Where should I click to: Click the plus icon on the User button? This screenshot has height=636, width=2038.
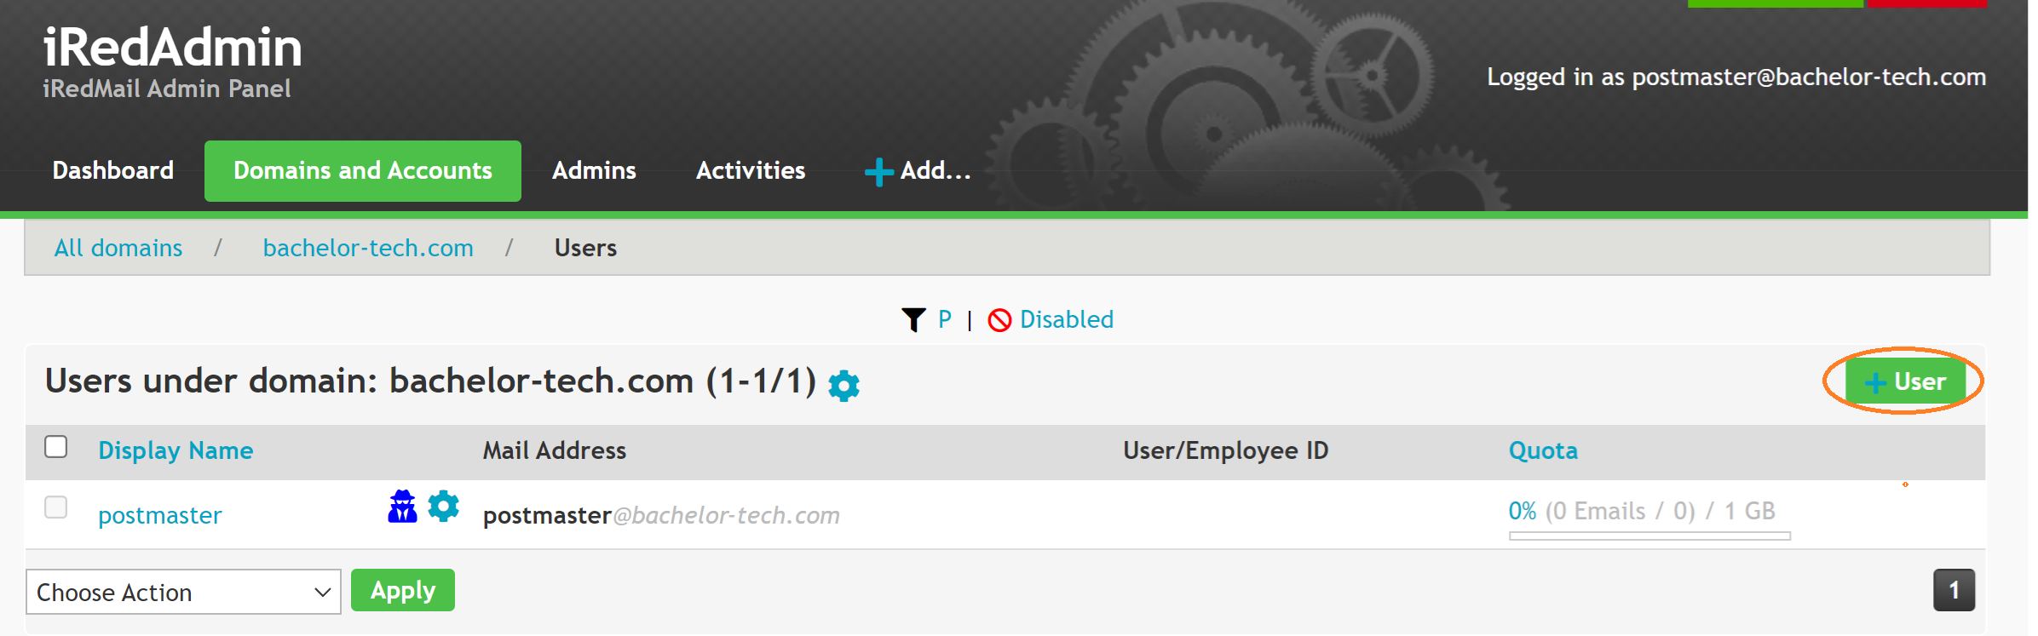point(1874,382)
